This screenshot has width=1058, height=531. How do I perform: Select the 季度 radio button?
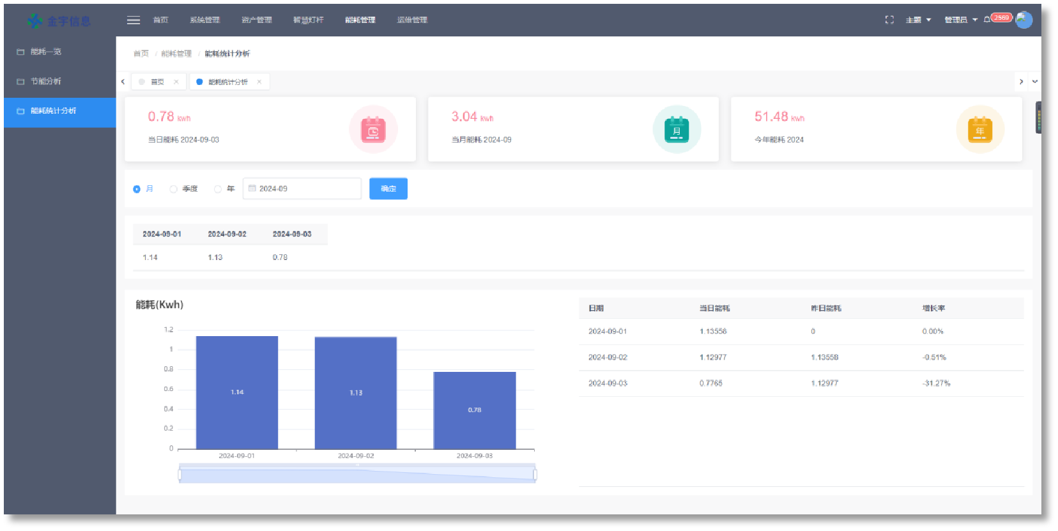coord(173,189)
